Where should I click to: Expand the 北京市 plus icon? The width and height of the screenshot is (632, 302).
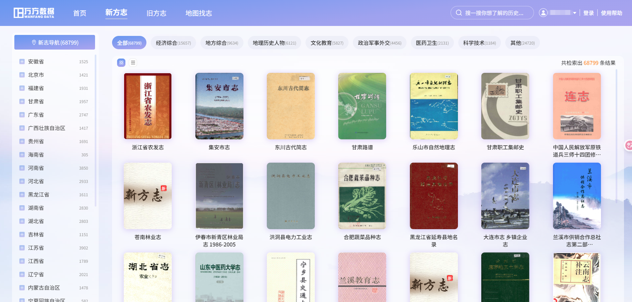click(x=22, y=75)
